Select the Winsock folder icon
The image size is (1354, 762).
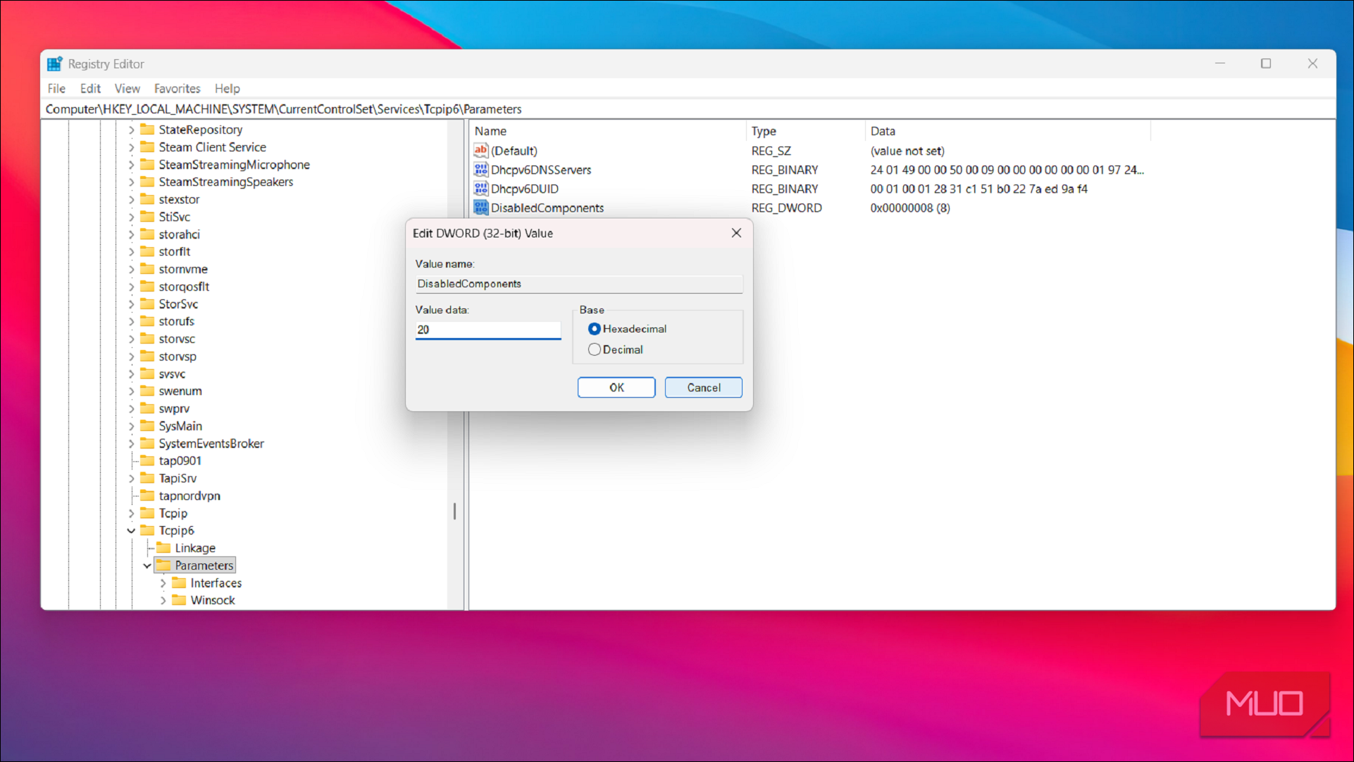tap(179, 600)
